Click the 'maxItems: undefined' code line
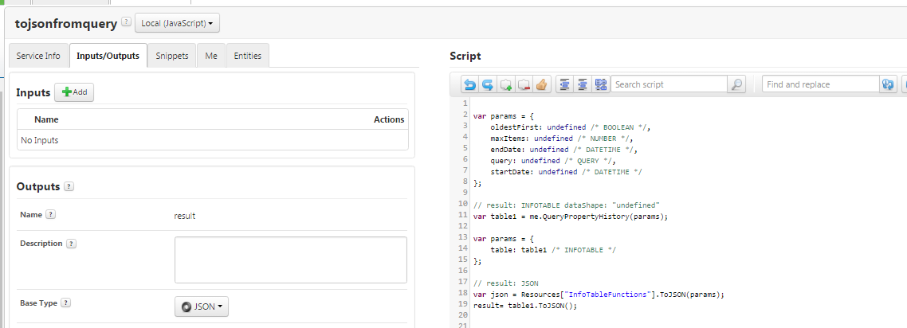Viewport: 907px width, 328px height. click(562, 139)
